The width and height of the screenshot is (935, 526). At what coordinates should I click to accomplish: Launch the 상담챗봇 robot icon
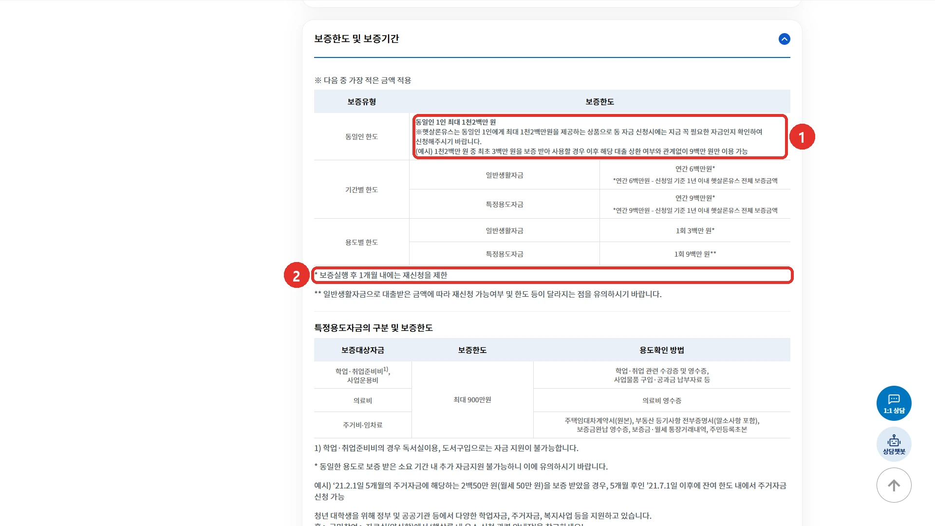click(894, 444)
